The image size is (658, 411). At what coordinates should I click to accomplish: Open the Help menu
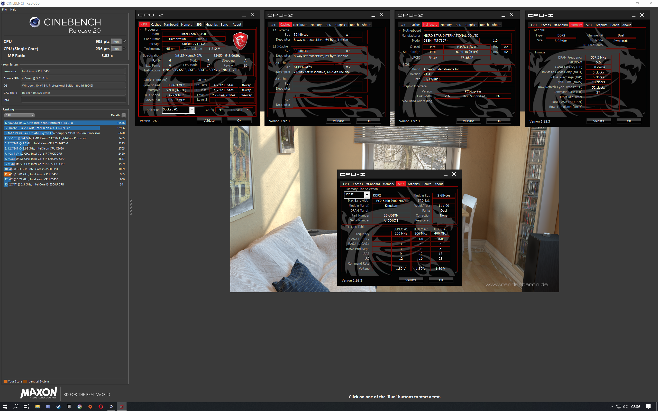click(13, 10)
